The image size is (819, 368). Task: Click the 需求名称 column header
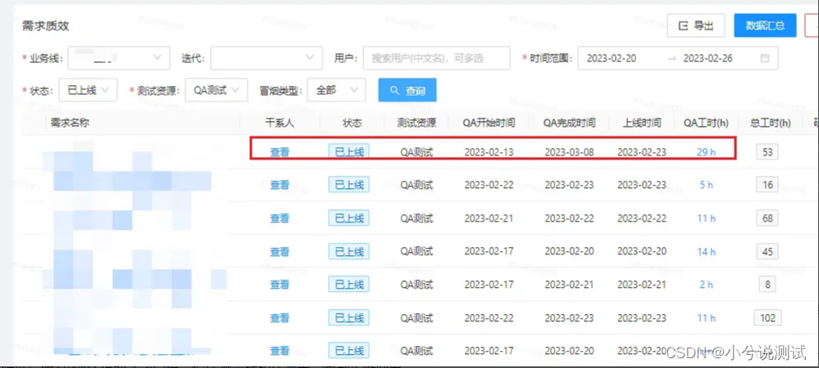(70, 123)
